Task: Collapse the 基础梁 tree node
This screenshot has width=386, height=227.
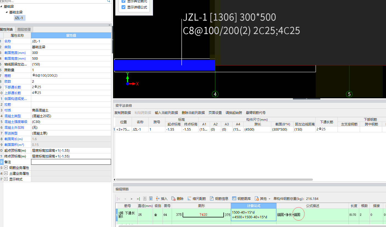Action: [1, 6]
